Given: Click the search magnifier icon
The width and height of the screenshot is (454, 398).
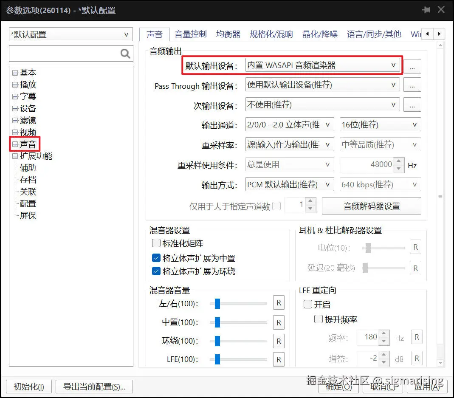Looking at the screenshot, I should (x=125, y=54).
